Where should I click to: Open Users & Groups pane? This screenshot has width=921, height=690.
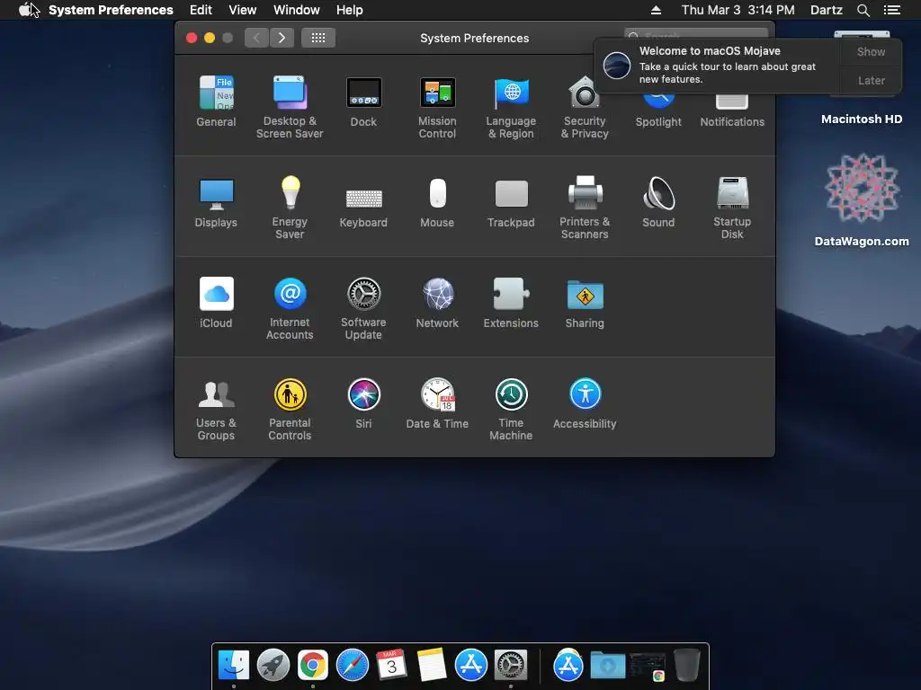tap(216, 410)
